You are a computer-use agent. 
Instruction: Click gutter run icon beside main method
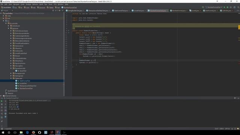tap(68, 33)
